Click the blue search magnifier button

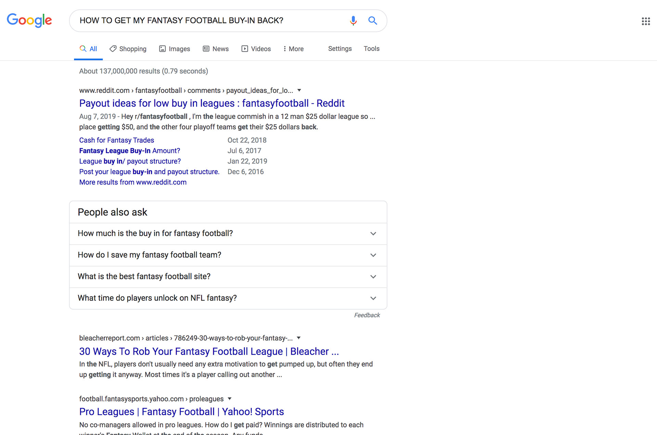tap(373, 21)
